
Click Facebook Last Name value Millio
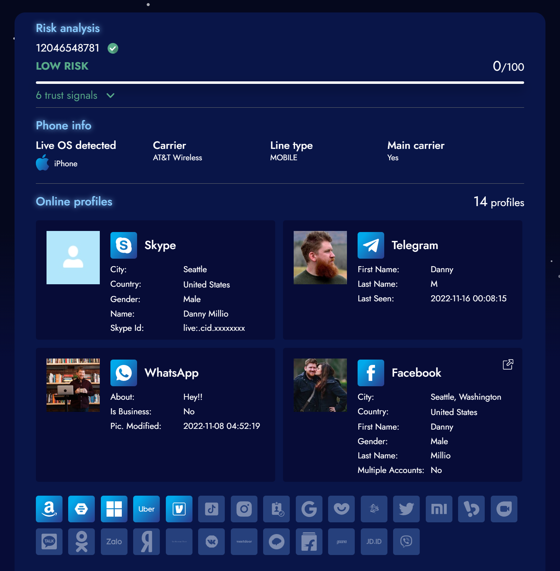(x=440, y=456)
